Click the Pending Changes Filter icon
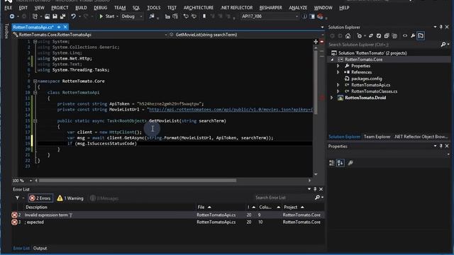454x255 pixels. pyautogui.click(x=360, y=36)
